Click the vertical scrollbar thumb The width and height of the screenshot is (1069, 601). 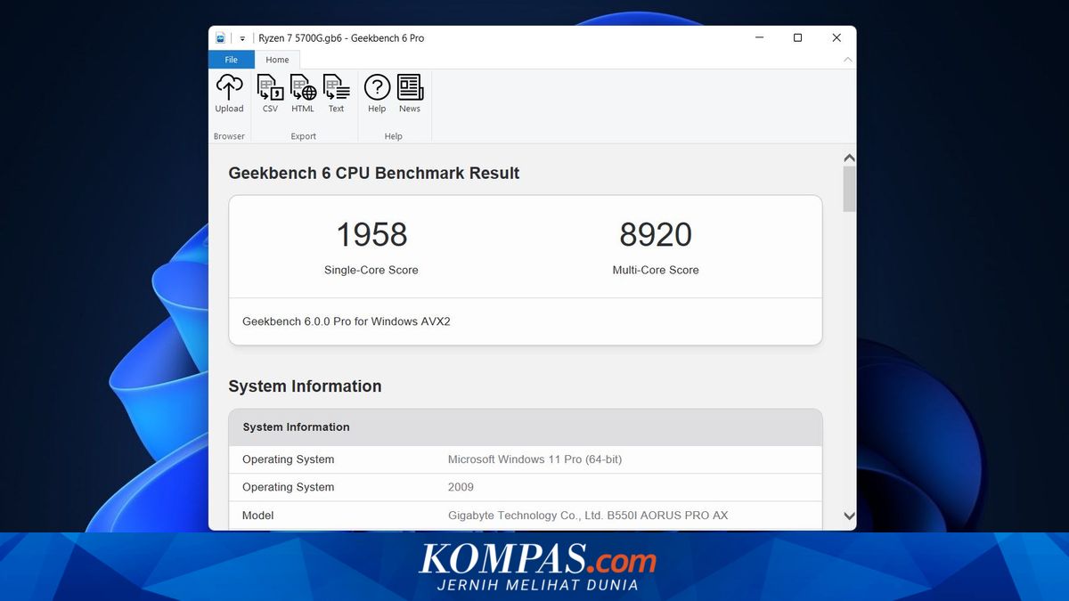849,189
